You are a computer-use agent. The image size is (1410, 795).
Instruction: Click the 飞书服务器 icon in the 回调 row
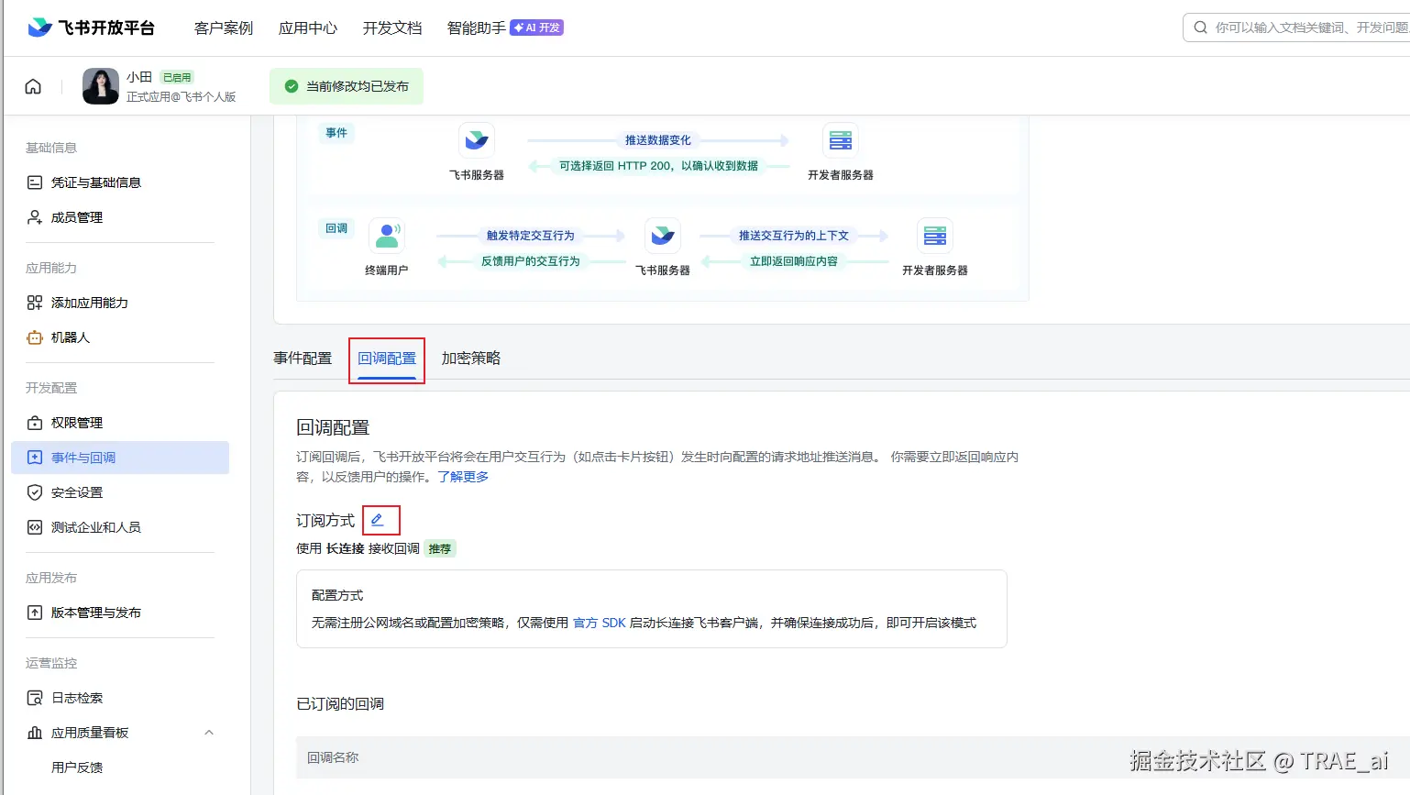663,236
